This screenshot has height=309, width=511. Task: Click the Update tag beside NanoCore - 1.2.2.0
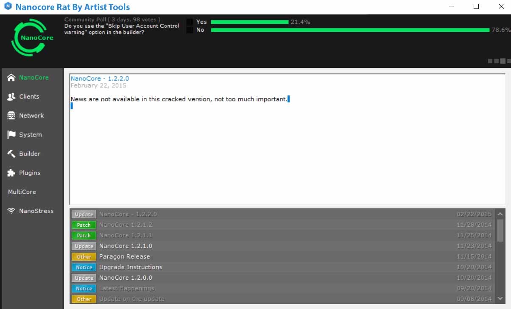[84, 214]
